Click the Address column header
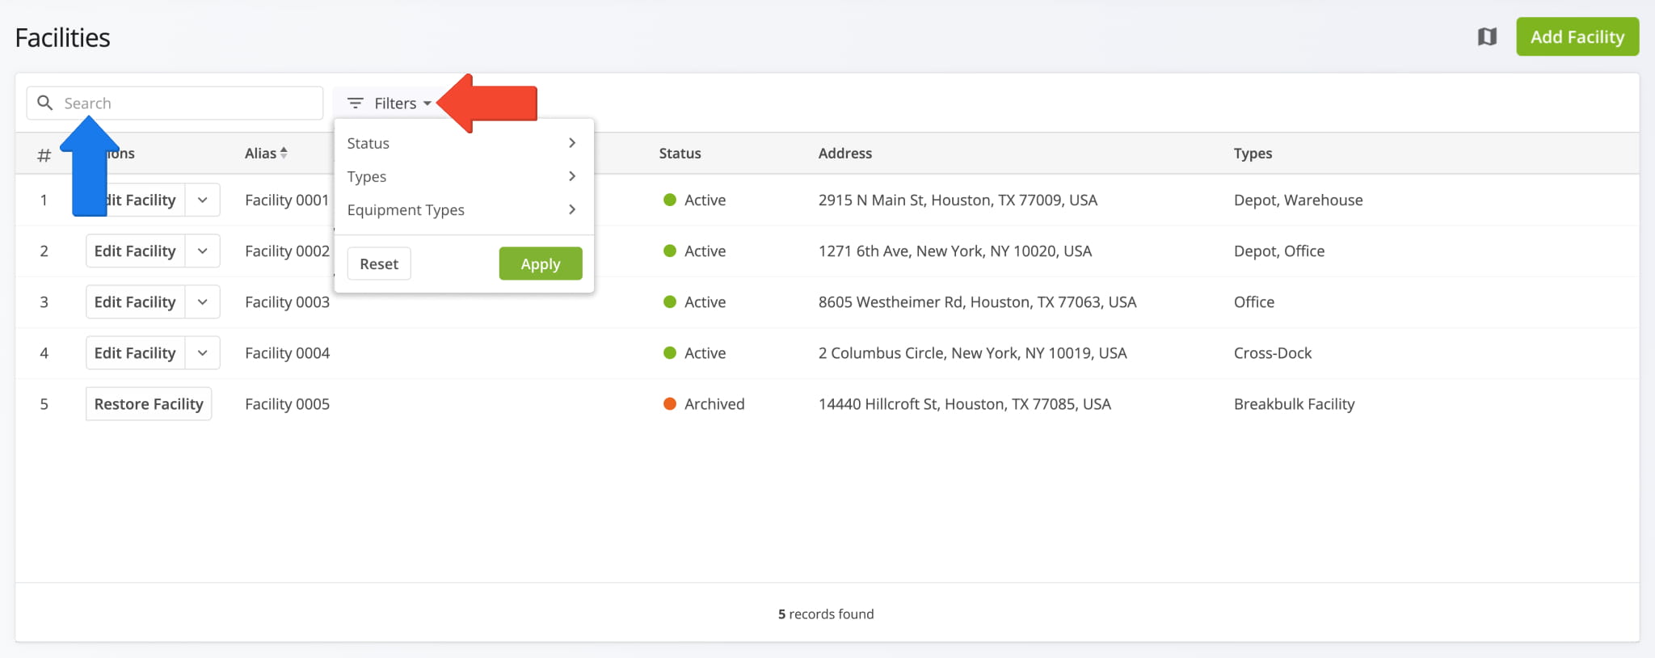The height and width of the screenshot is (658, 1655). 845,153
